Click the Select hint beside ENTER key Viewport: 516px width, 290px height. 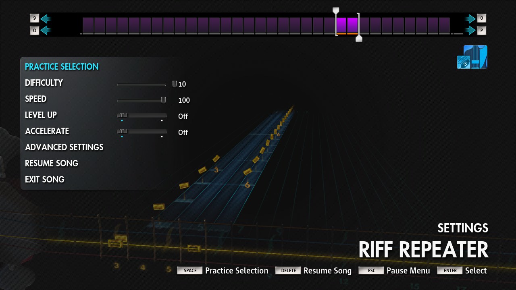click(x=476, y=271)
